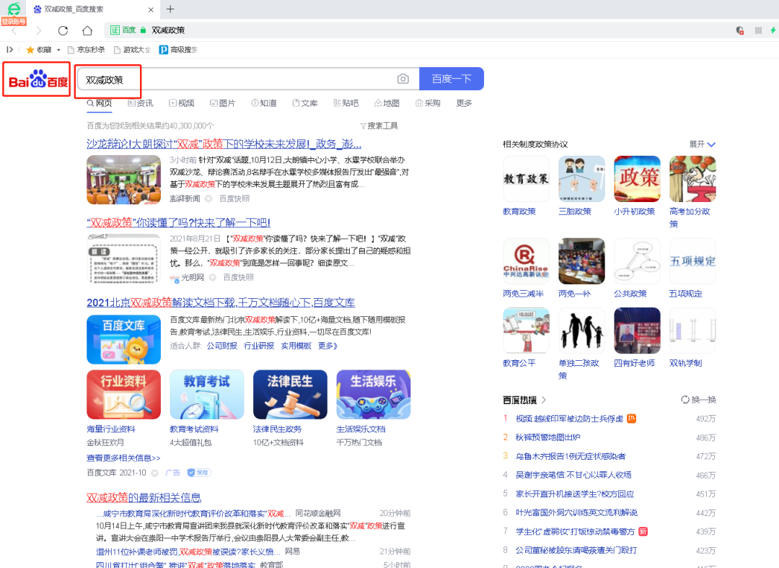Reload the page with the refresh icon
This screenshot has height=568, width=779.
[63, 31]
